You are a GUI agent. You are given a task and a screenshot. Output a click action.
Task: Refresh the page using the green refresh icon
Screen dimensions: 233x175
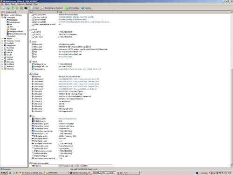(x=17, y=8)
